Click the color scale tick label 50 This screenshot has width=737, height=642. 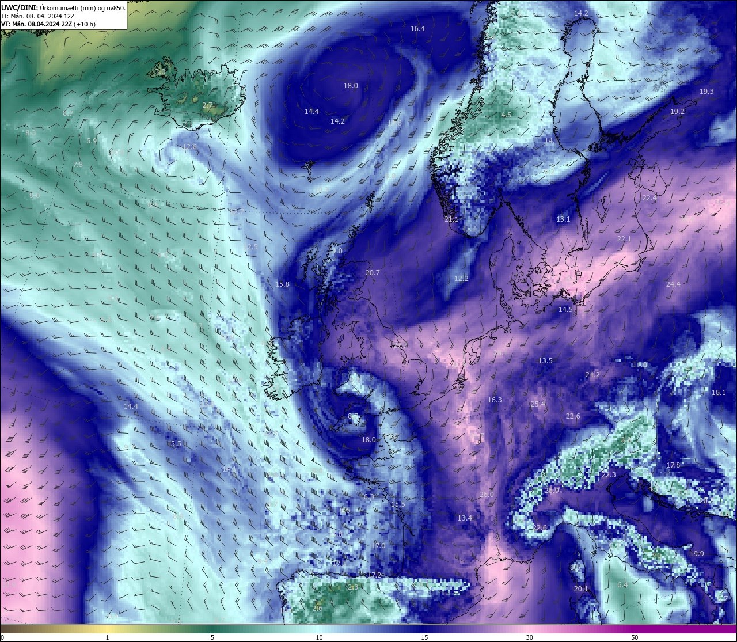635,637
